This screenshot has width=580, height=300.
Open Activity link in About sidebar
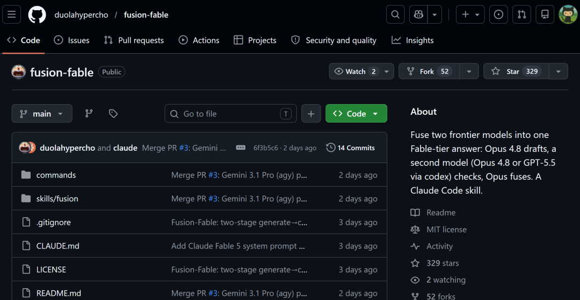tap(432, 246)
